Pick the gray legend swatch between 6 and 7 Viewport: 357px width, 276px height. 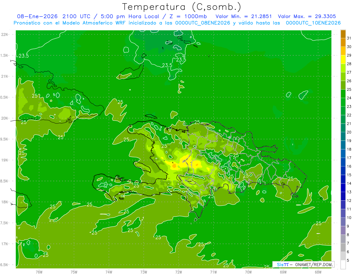click(343, 247)
